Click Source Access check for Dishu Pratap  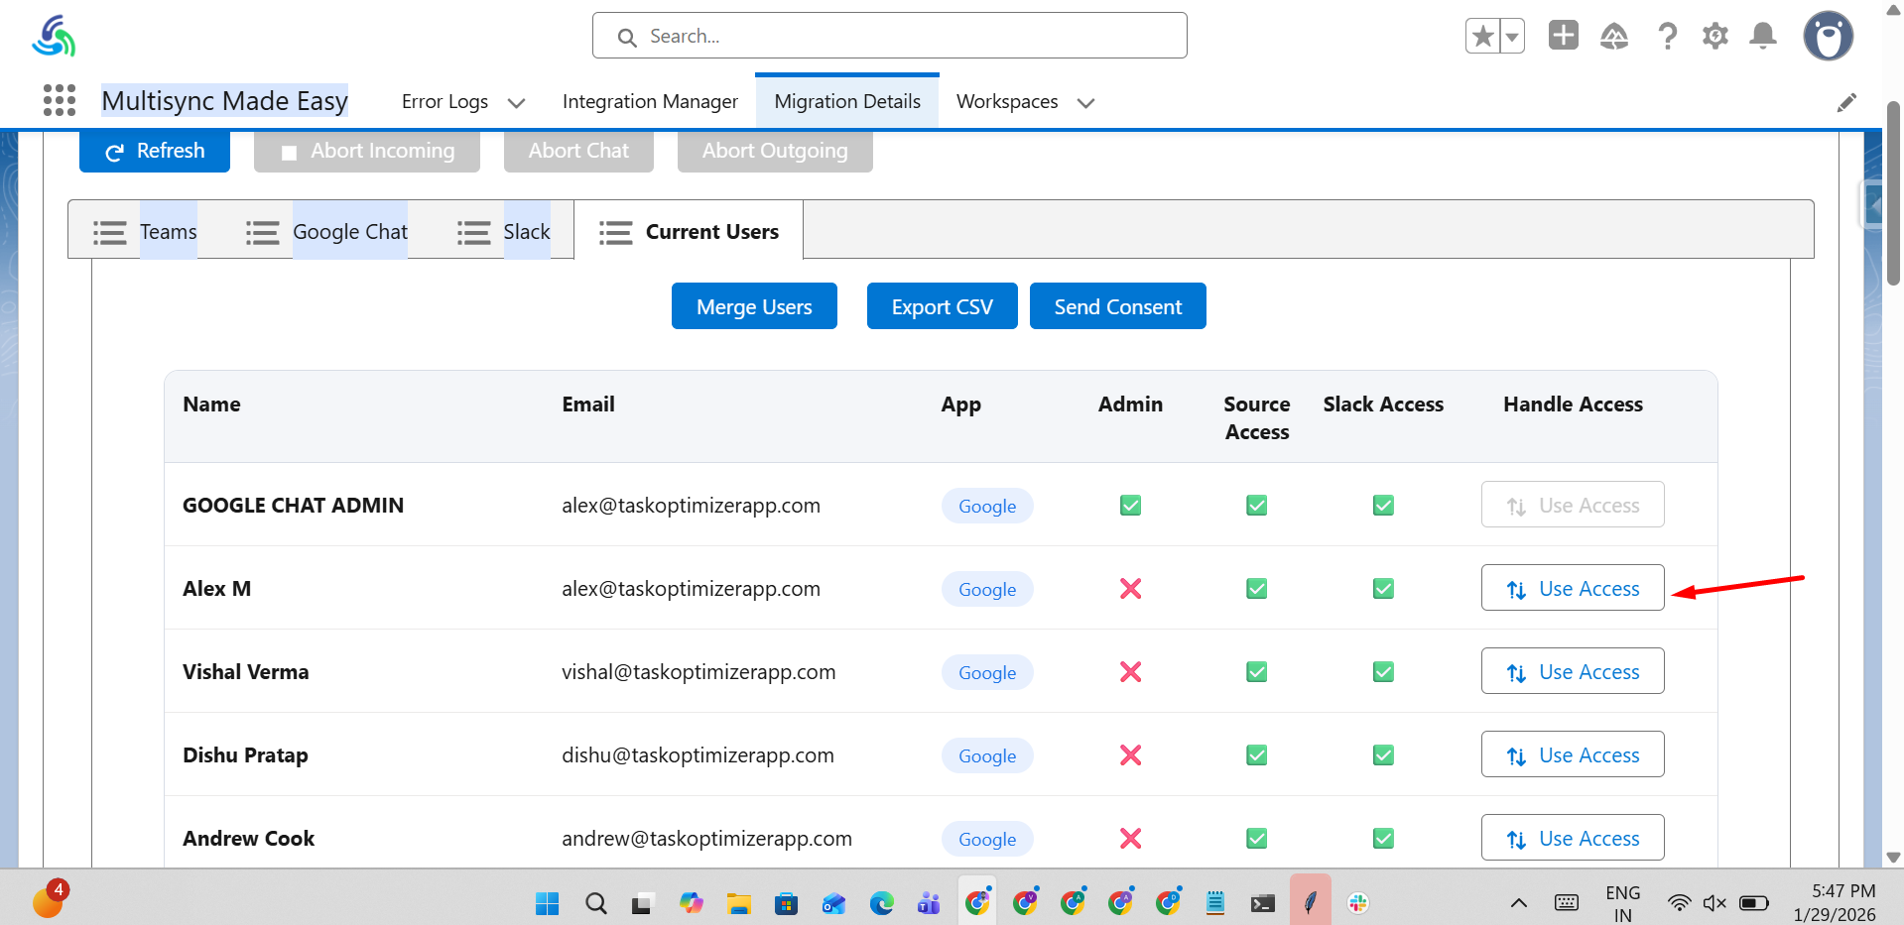[x=1257, y=755]
